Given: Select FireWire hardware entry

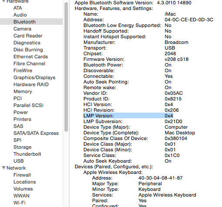Looking at the screenshot, I should coord(23,70).
